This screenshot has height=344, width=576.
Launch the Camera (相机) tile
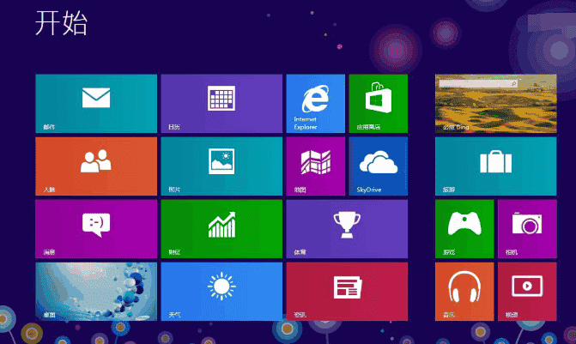[528, 229]
